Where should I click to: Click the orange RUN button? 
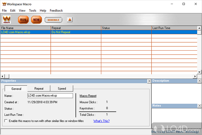(x=23, y=20)
